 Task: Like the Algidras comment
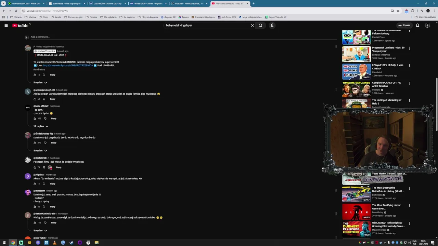[x=35, y=184]
